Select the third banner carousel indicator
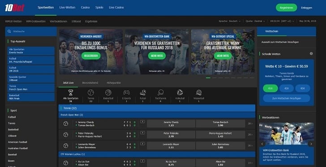 pyautogui.click(x=221, y=78)
